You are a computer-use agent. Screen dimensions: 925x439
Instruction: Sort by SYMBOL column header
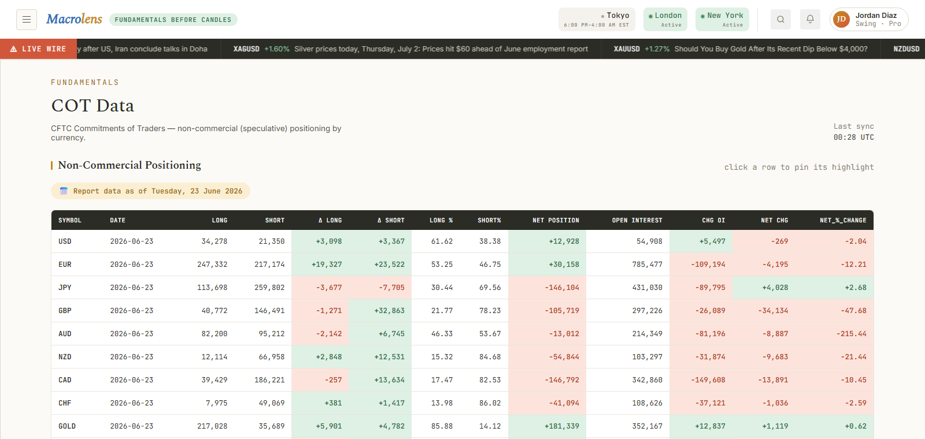pyautogui.click(x=70, y=221)
